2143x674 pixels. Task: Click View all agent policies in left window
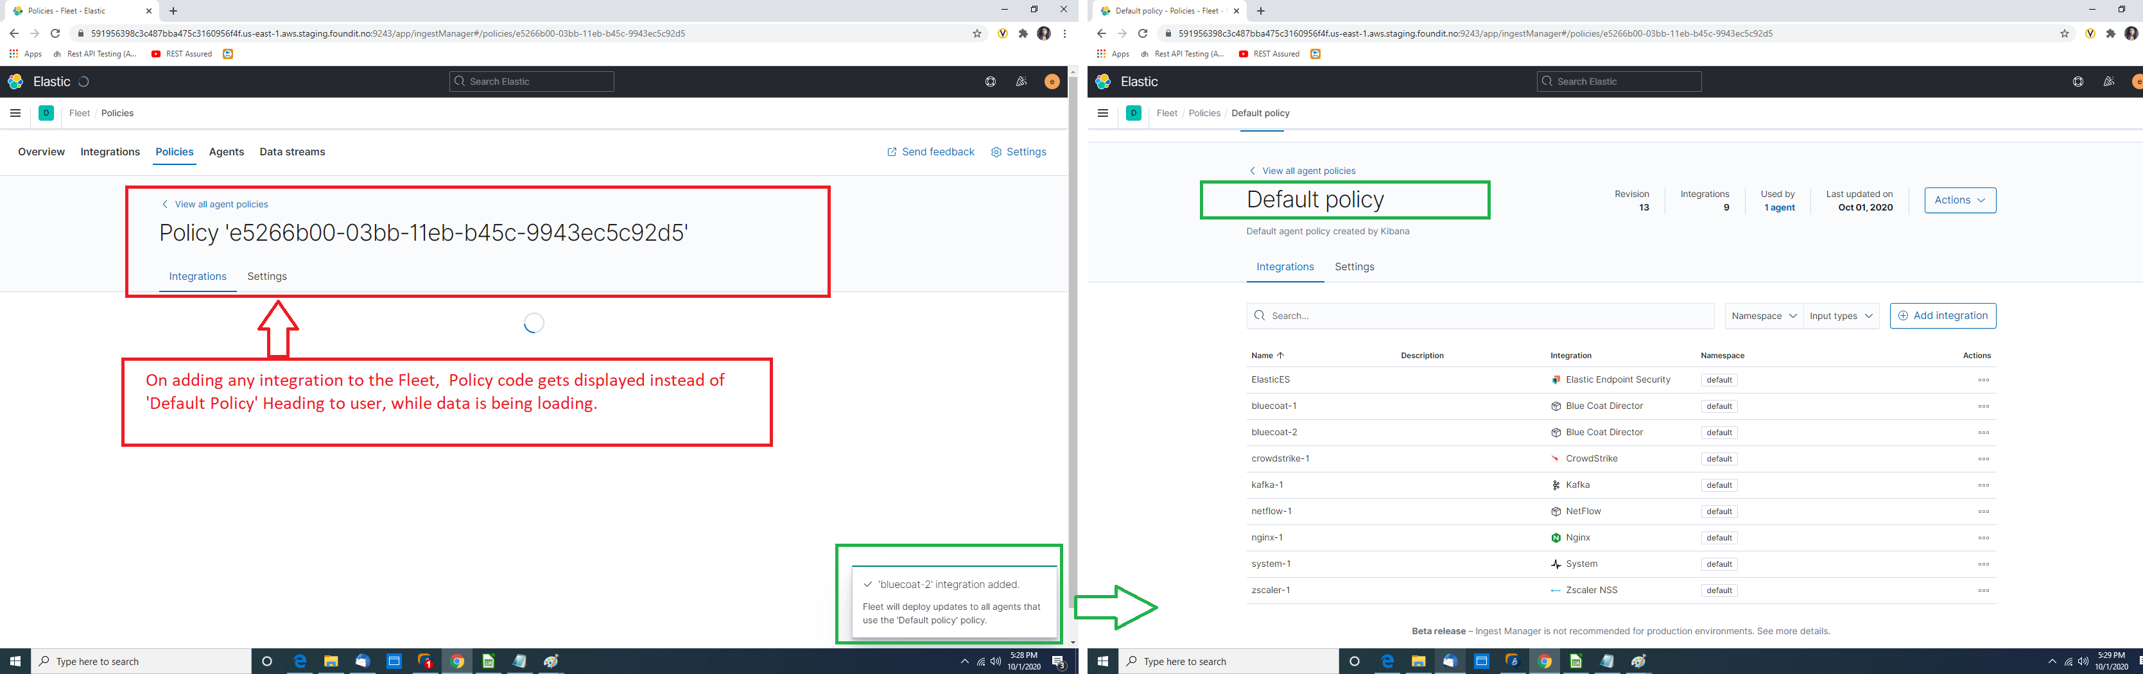click(x=214, y=204)
